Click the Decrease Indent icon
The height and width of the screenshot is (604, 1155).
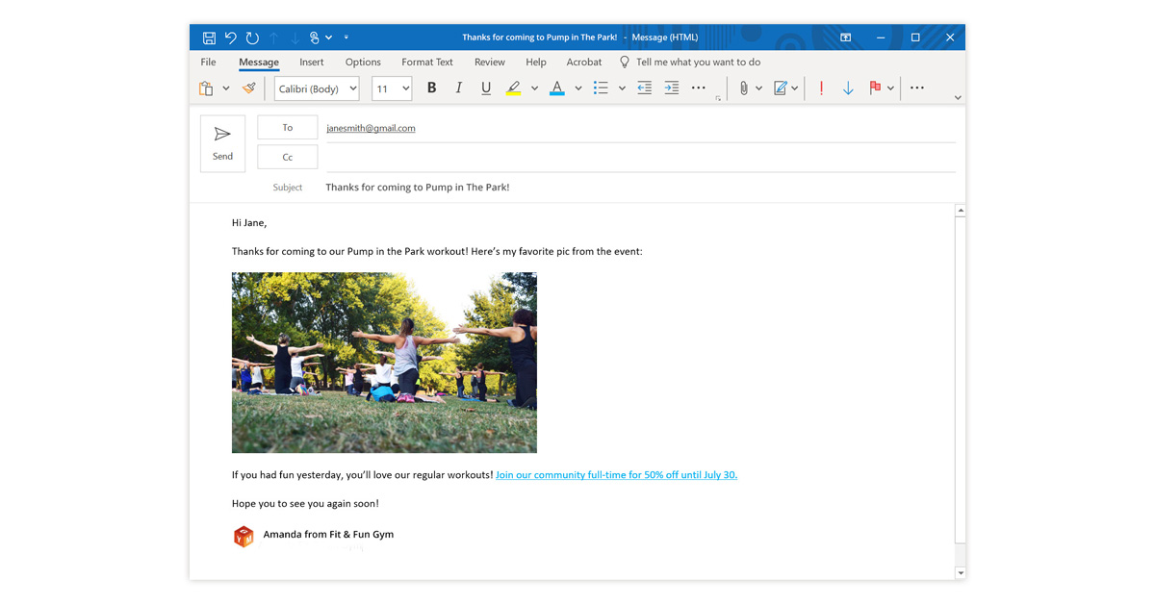tap(645, 88)
